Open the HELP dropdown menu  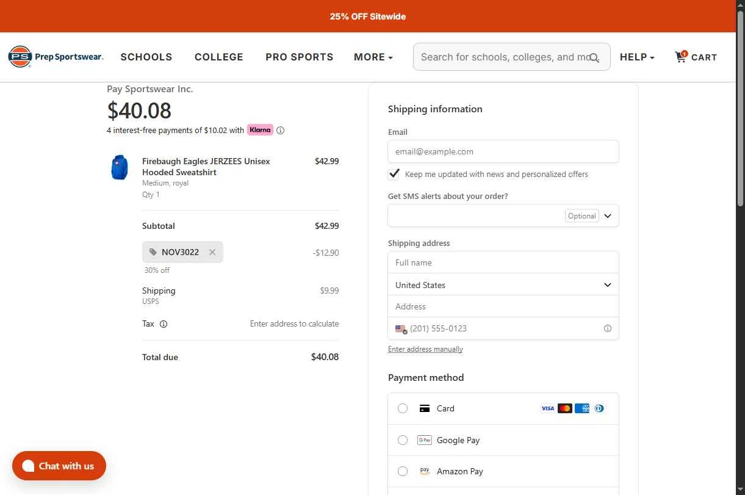(x=637, y=57)
